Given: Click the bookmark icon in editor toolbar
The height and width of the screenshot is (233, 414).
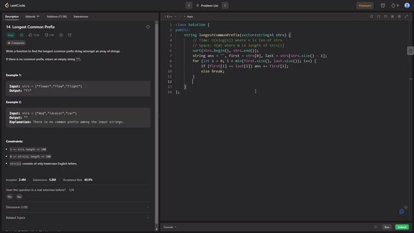Looking at the screenshot, I should coord(371,16).
